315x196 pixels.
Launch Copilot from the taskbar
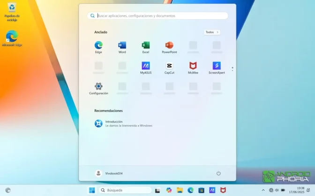click(169, 190)
